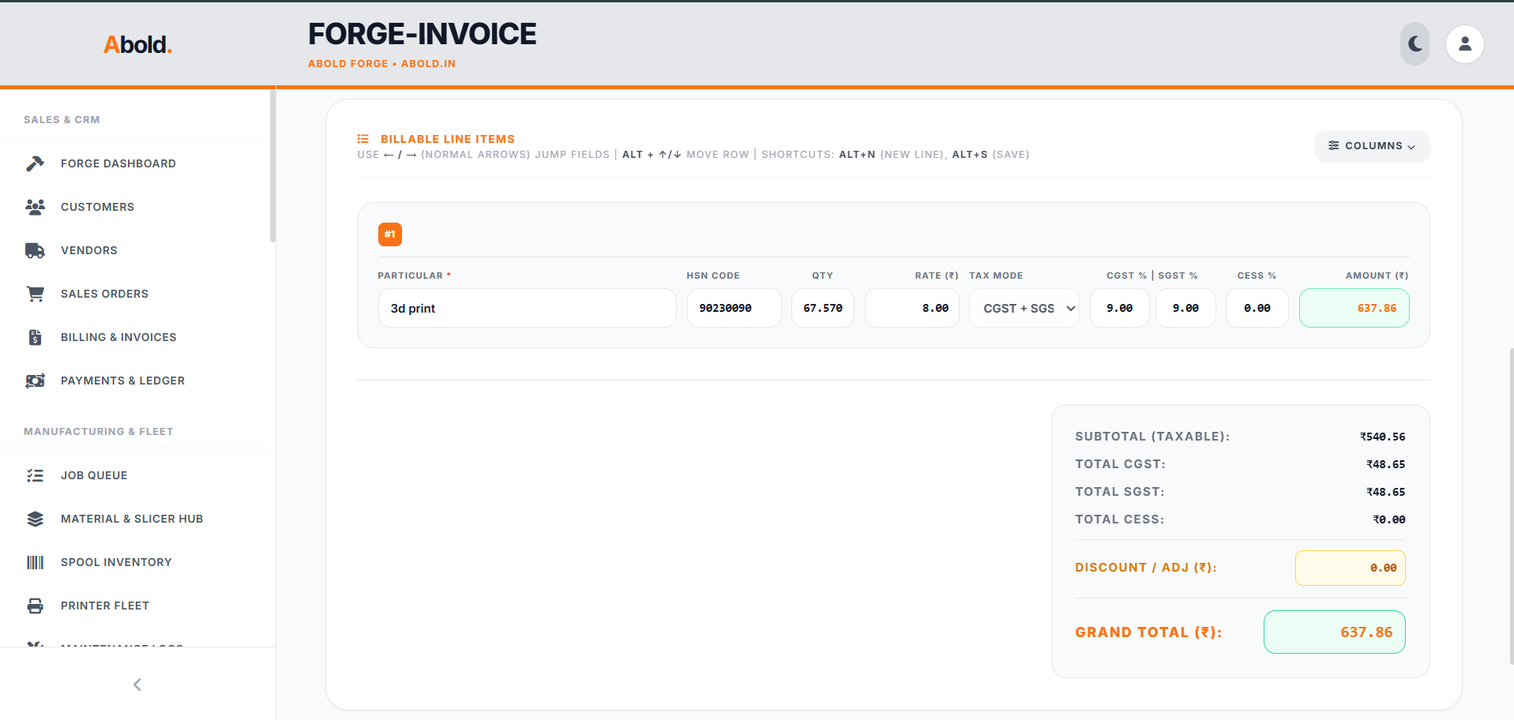
Task: Click Billing & Invoices document icon
Action: [x=35, y=337]
